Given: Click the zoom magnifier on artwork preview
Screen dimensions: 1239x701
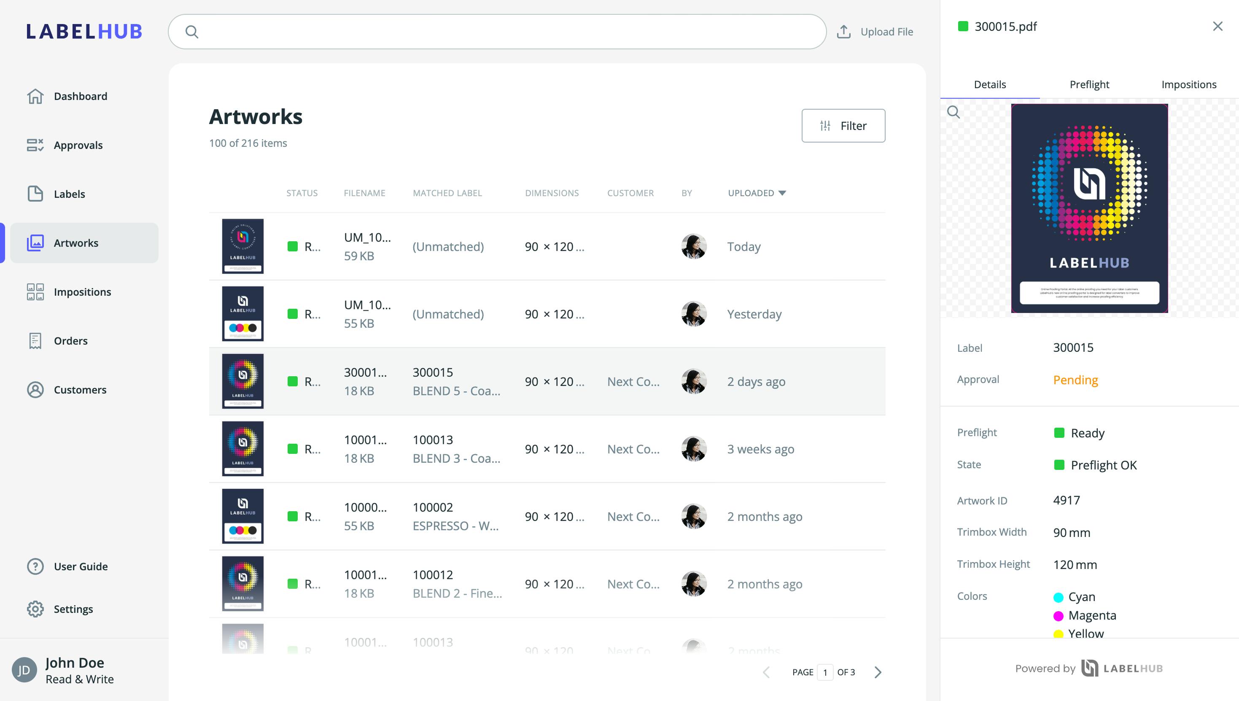Looking at the screenshot, I should [x=953, y=112].
